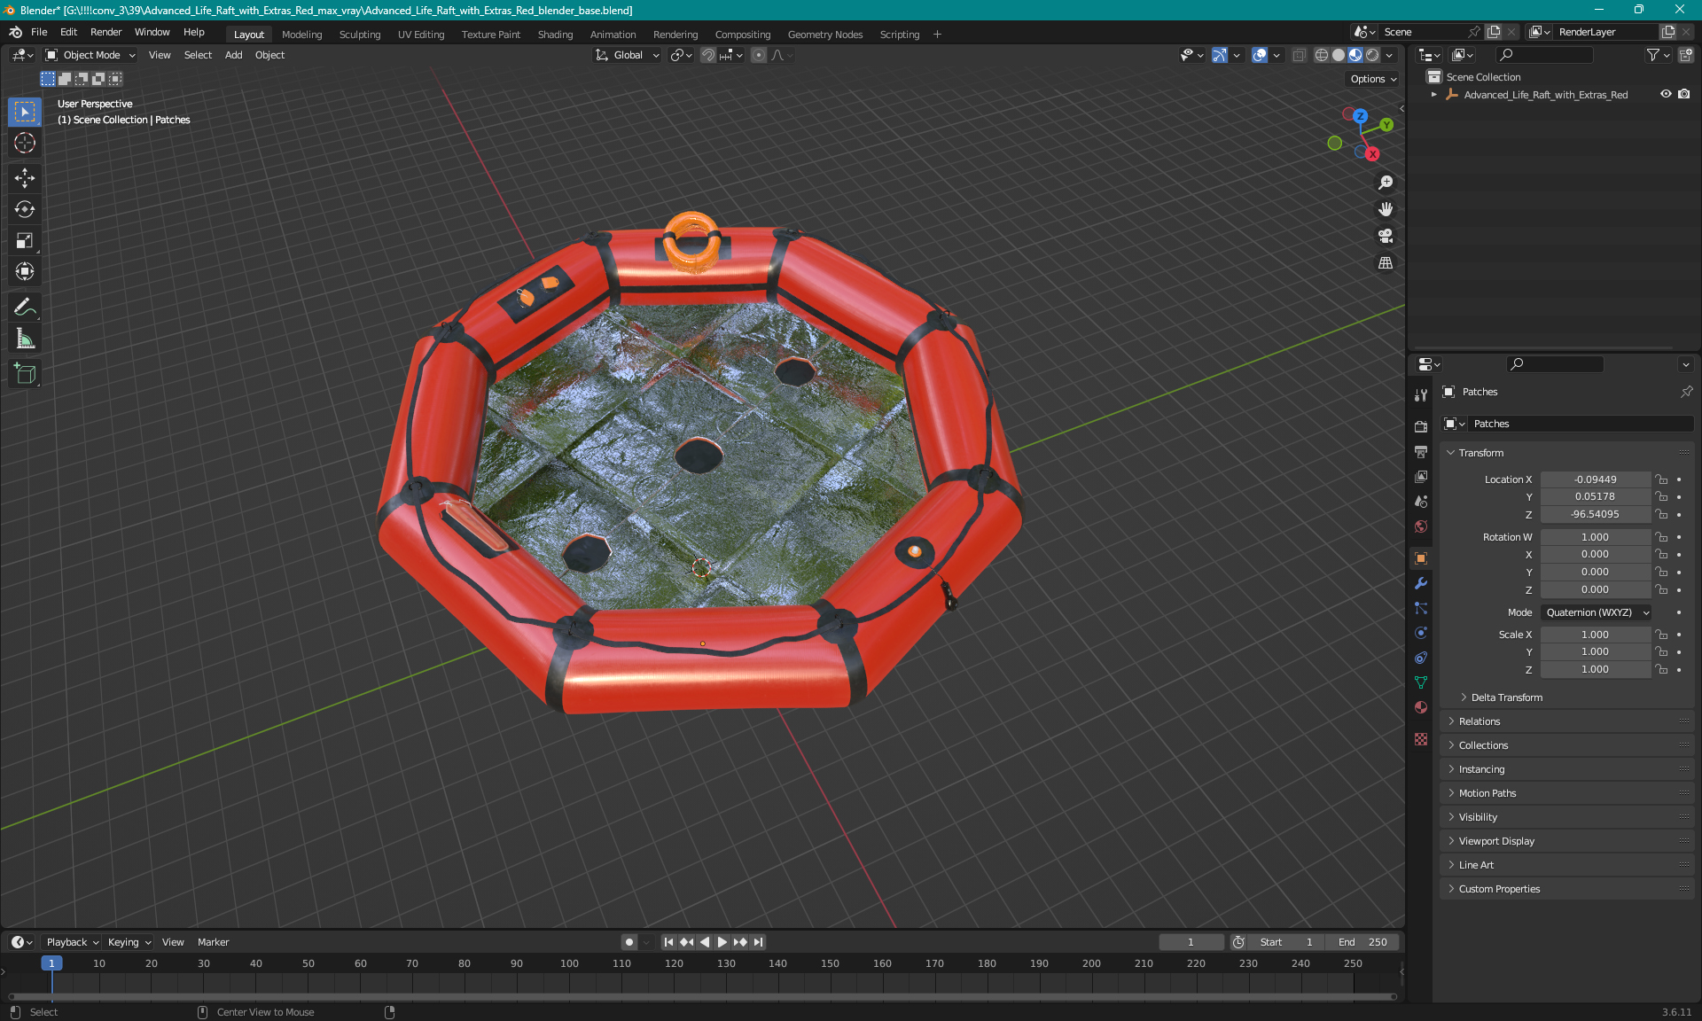Click the current frame number field
This screenshot has height=1021, width=1702.
pyautogui.click(x=1191, y=942)
